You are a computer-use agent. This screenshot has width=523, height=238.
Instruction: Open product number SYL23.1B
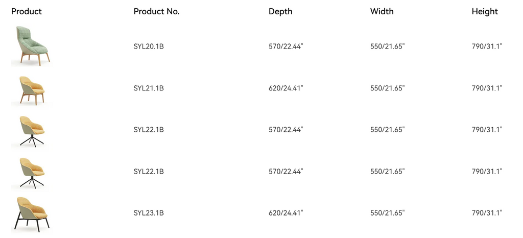tap(149, 212)
